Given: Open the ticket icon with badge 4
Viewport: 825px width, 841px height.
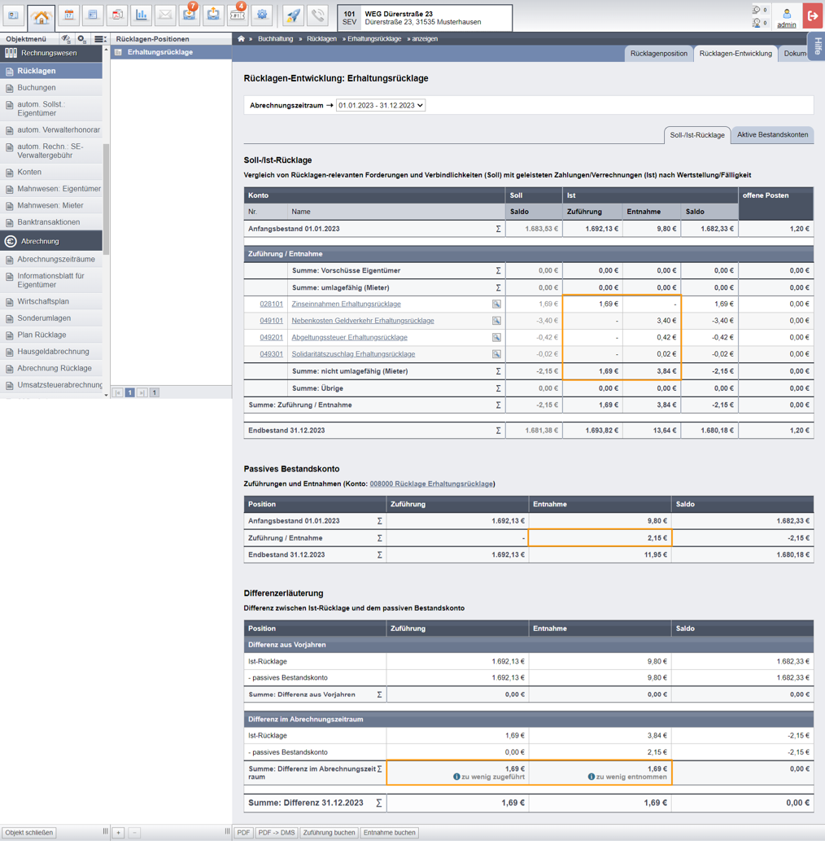Looking at the screenshot, I should tap(237, 15).
